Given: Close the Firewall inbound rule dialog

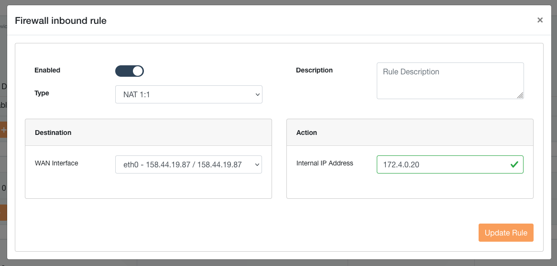Looking at the screenshot, I should (x=540, y=20).
